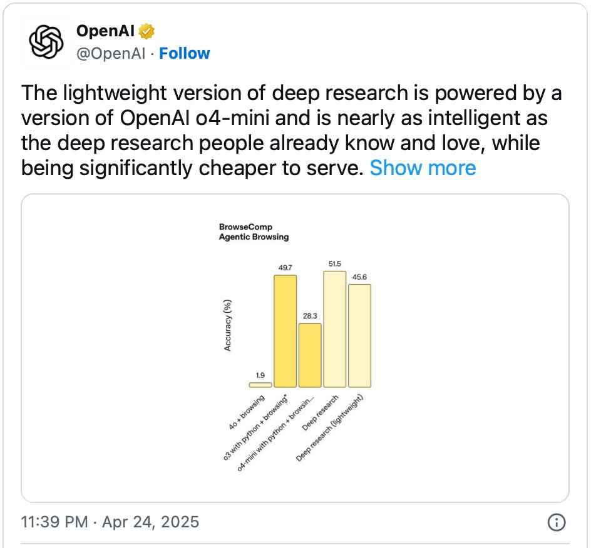Click the gold verified badge
This screenshot has width=591, height=548.
click(147, 31)
